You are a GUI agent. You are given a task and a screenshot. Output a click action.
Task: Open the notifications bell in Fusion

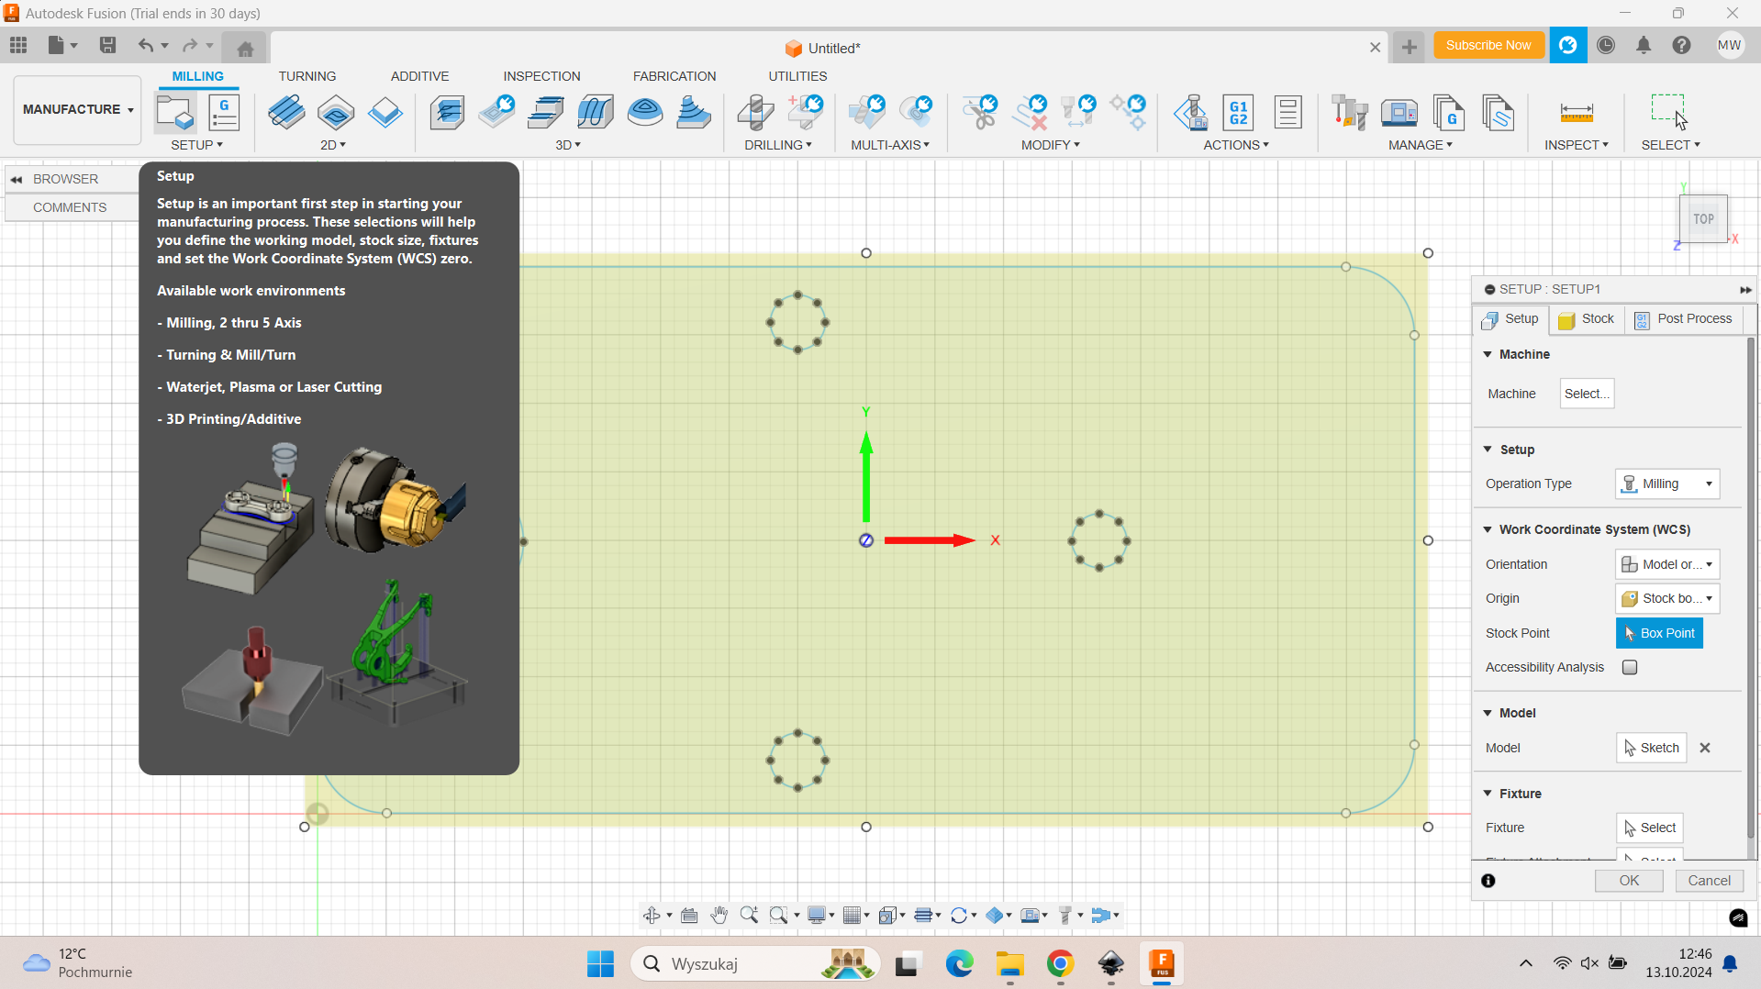point(1643,45)
